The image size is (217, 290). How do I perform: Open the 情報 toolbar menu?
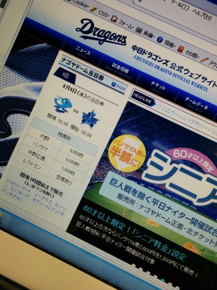[170, 44]
